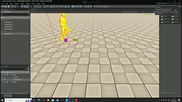Image resolution: width=182 pixels, height=102 pixels.
Task: Clear the Create Object search with X
Action: pos(28,14)
